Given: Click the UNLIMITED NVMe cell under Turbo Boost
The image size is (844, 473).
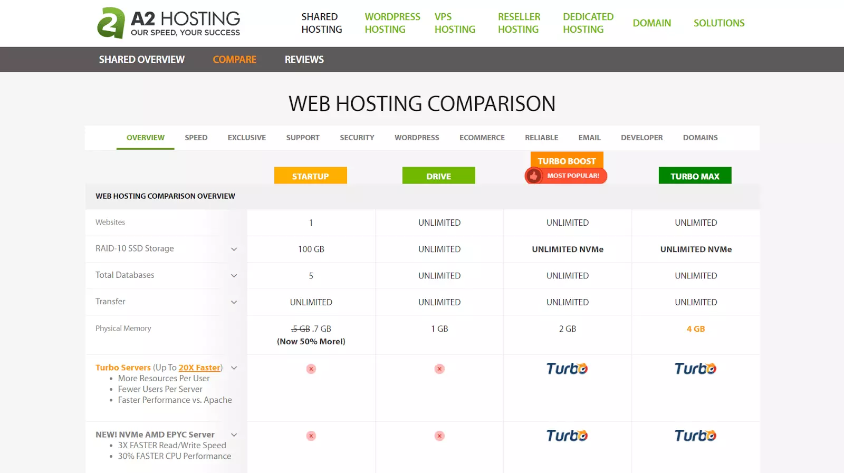Looking at the screenshot, I should (568, 249).
